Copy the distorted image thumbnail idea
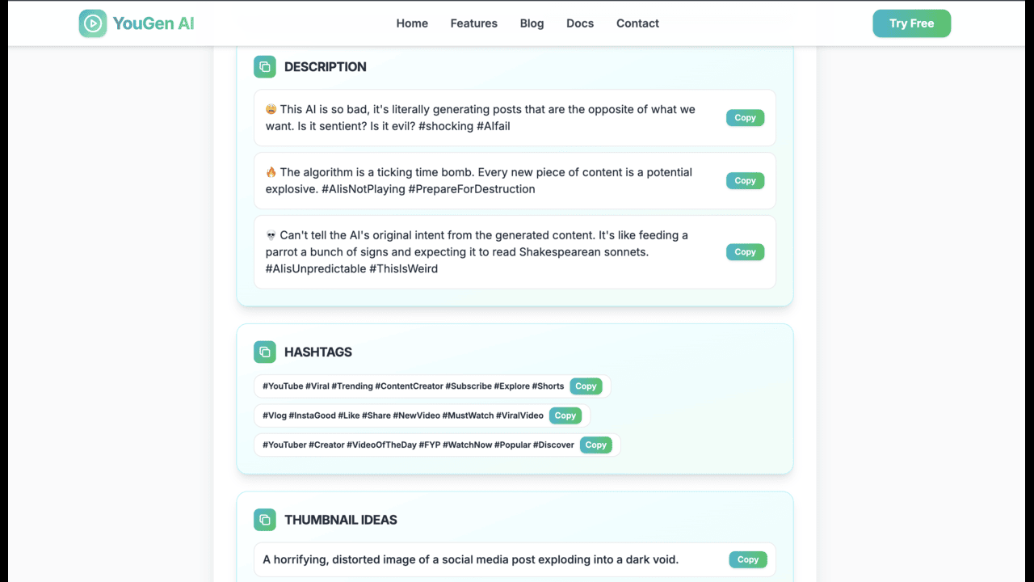The height and width of the screenshot is (582, 1034). coord(748,559)
